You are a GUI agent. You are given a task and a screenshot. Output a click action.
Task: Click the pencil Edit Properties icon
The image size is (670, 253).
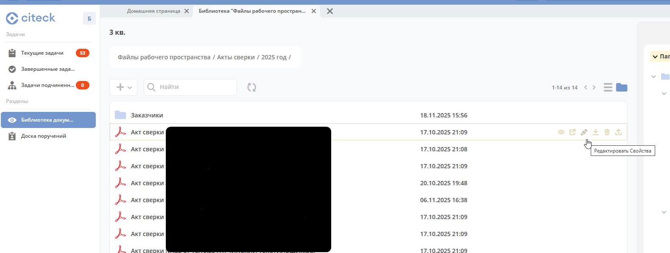pyautogui.click(x=584, y=132)
